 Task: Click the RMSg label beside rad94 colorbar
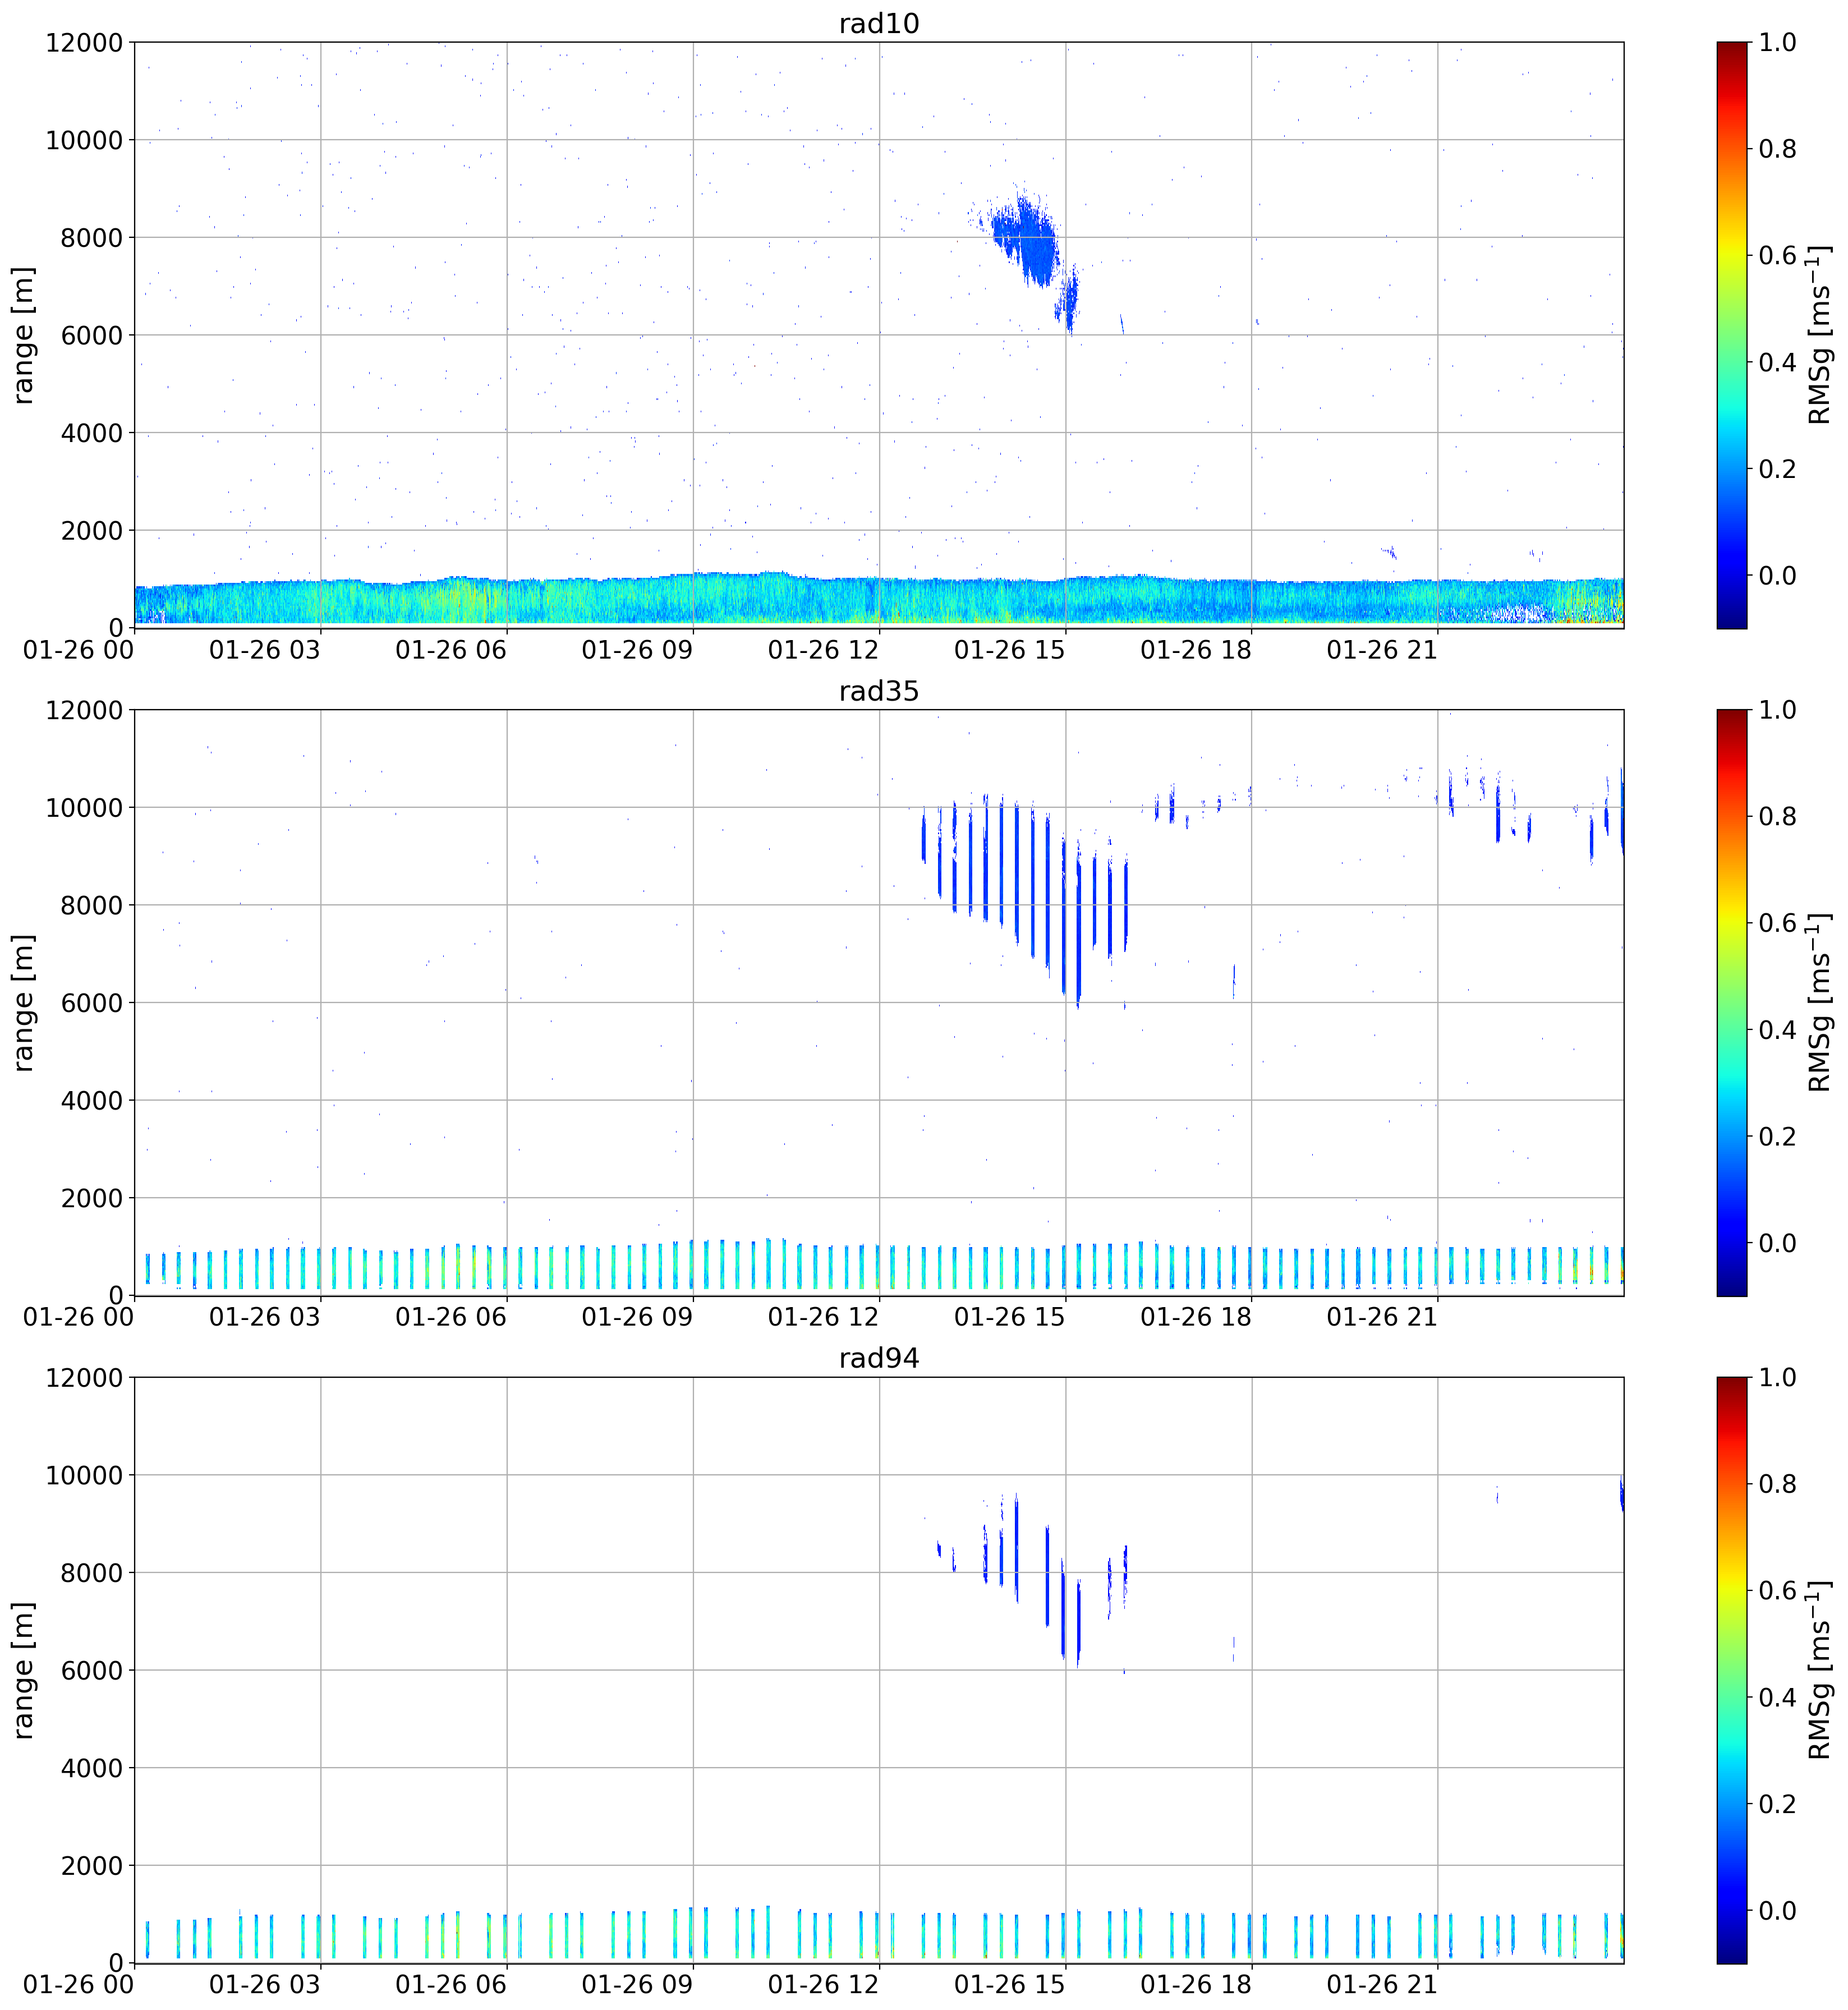pyautogui.click(x=1819, y=1670)
